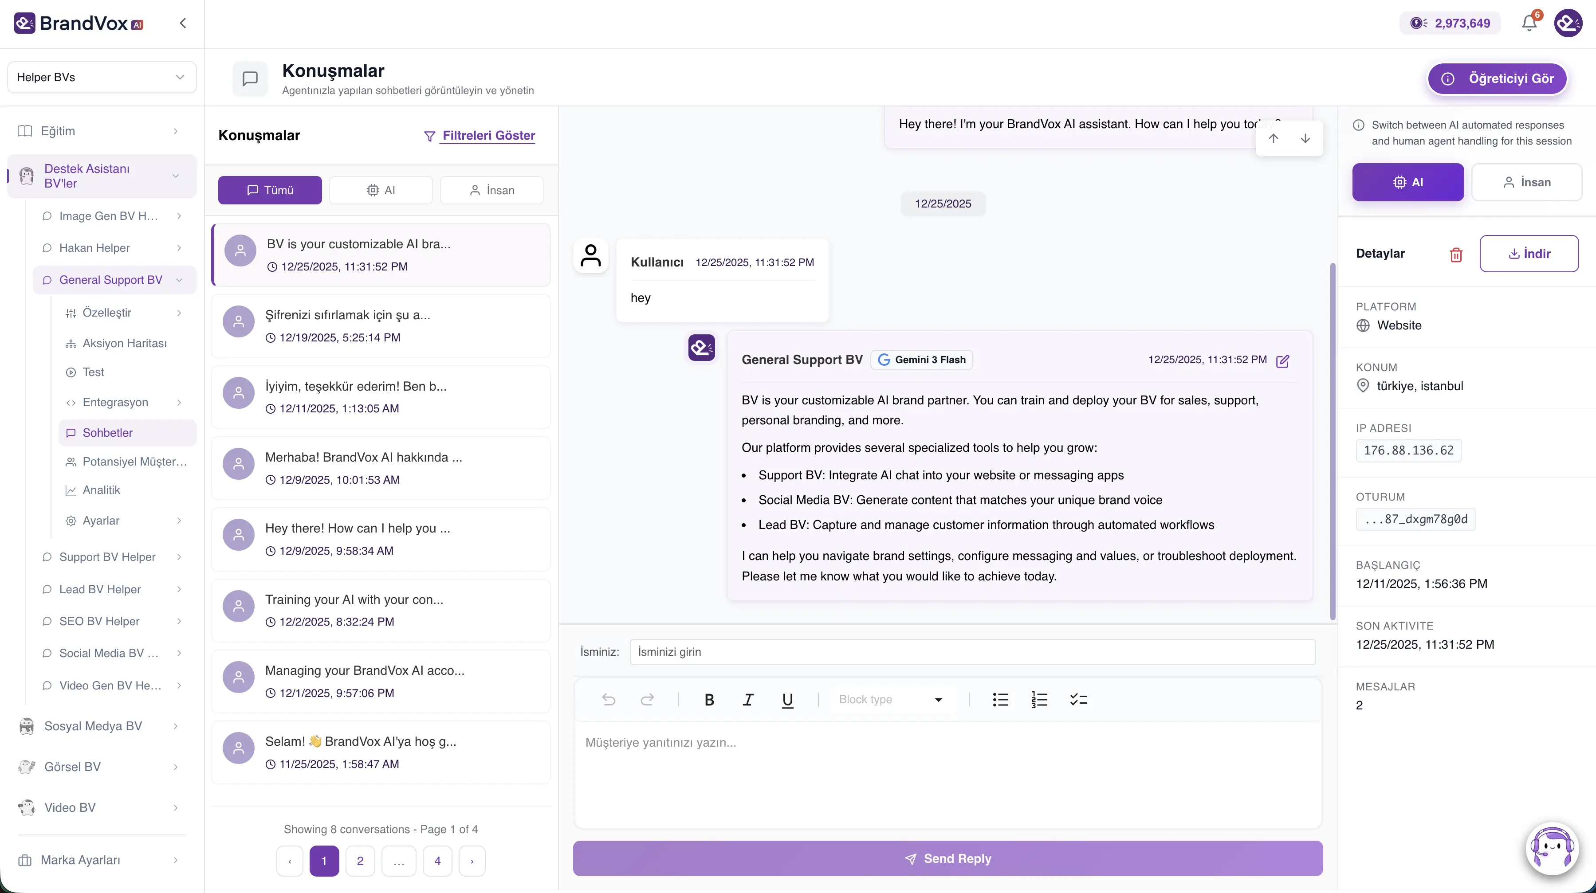Show all conversations with Tümü tab
This screenshot has width=1596, height=893.
(x=270, y=190)
